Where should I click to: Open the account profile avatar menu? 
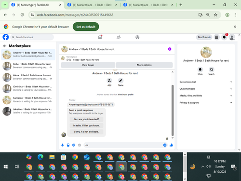[232, 37]
